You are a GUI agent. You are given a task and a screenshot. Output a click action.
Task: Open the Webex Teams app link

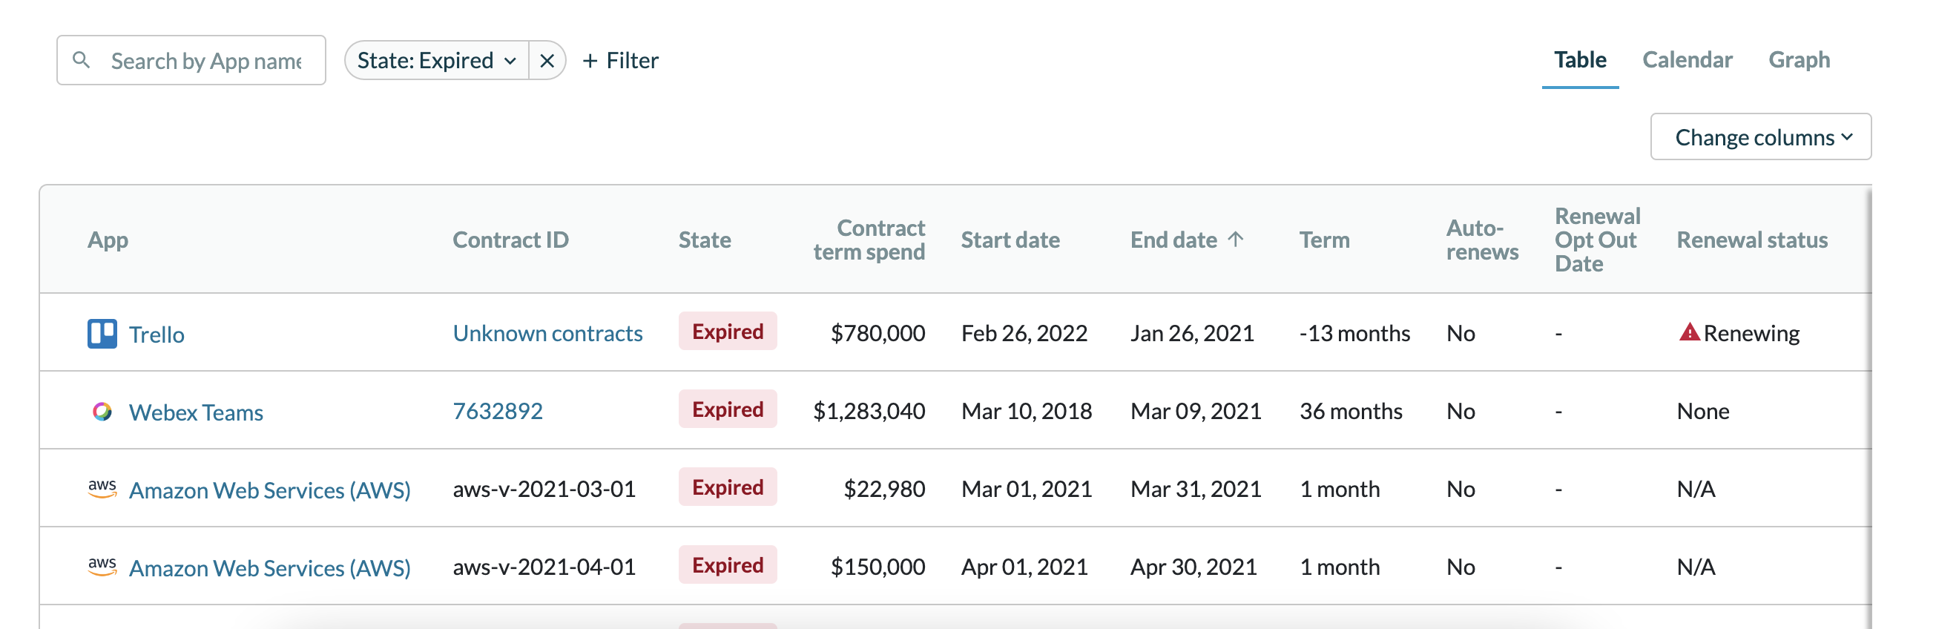(x=197, y=412)
